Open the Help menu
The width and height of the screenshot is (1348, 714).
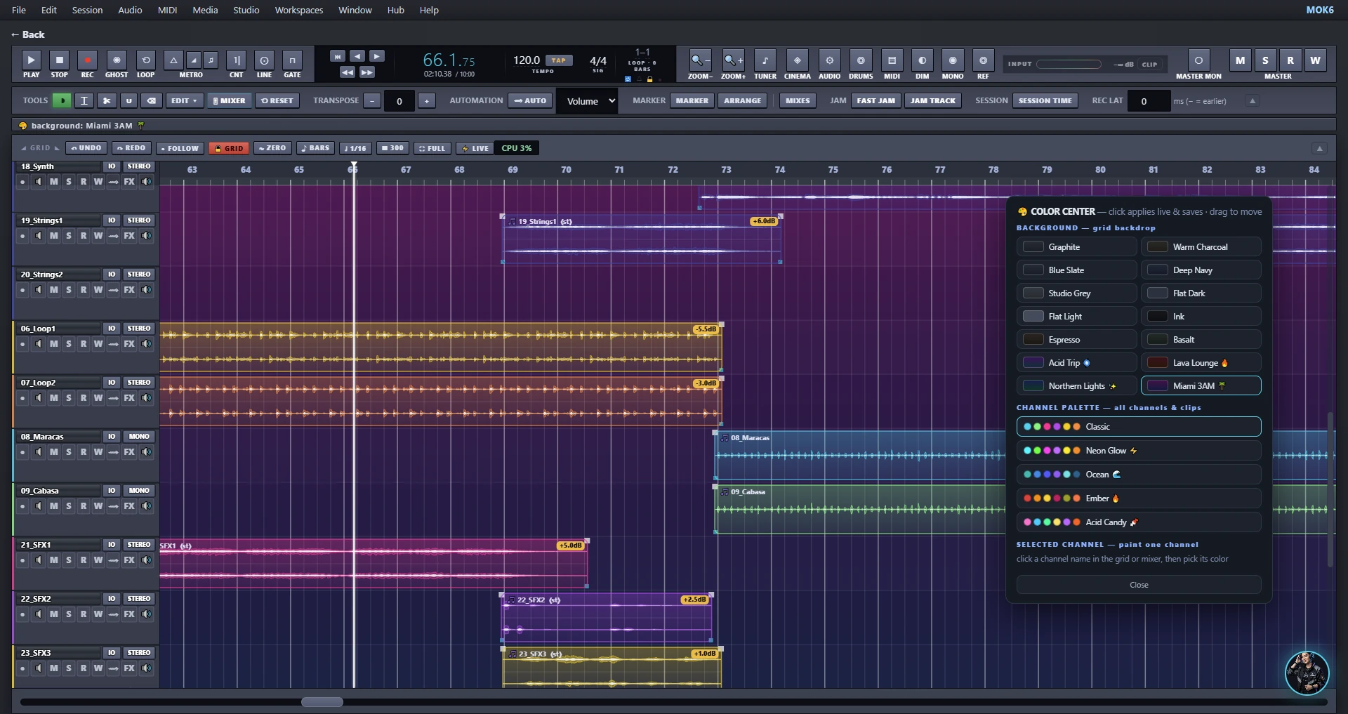[x=429, y=10]
